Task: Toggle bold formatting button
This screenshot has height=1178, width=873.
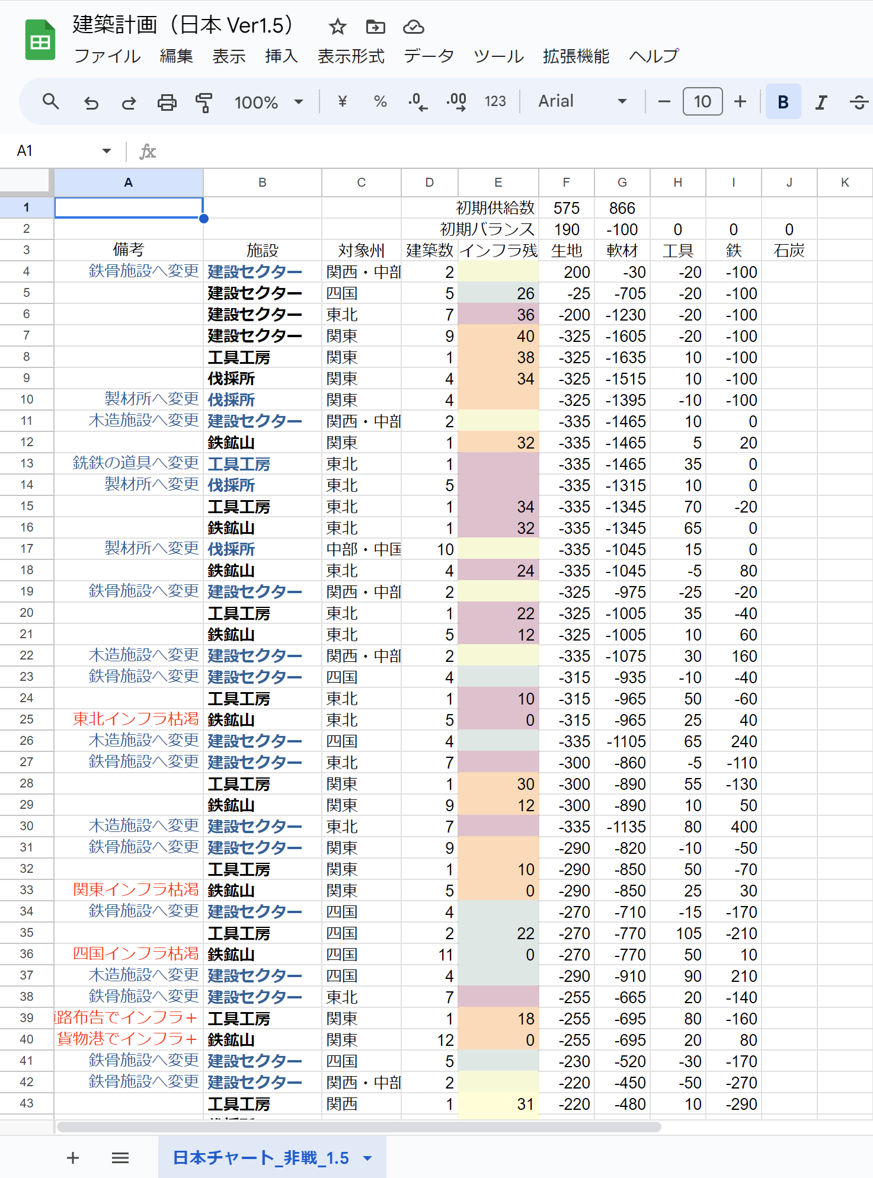Action: (783, 102)
